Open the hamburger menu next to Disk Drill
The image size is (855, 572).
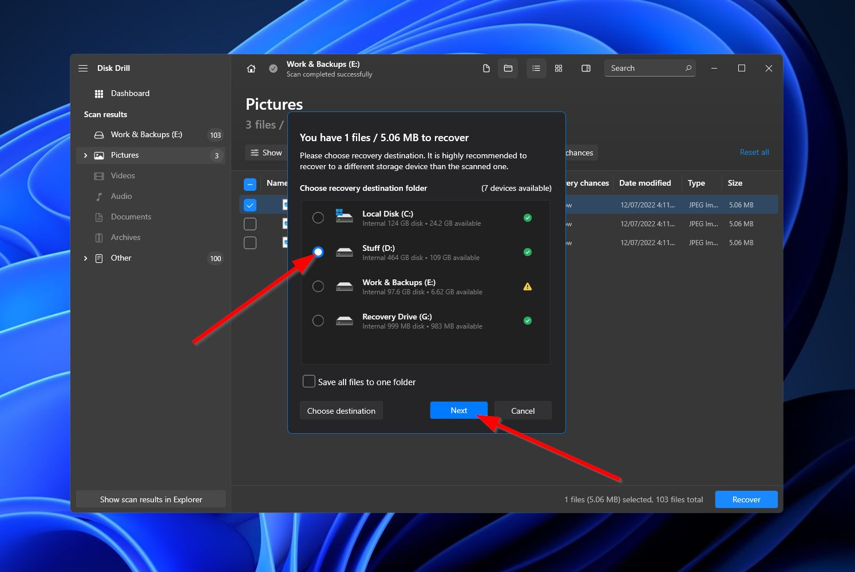click(83, 68)
